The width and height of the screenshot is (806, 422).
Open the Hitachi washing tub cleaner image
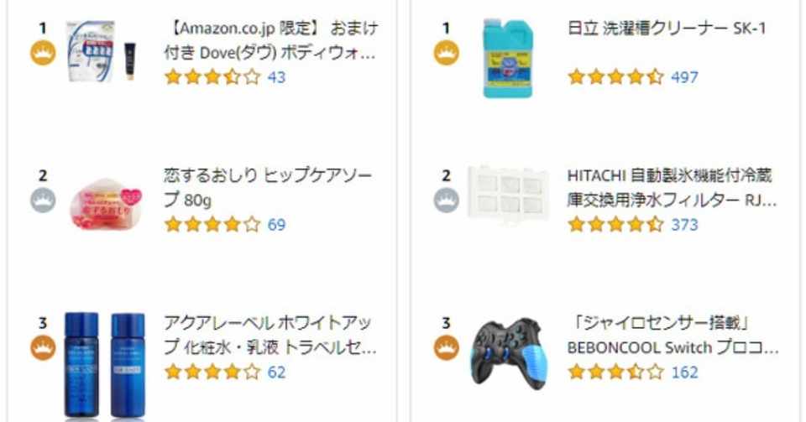[x=508, y=57]
